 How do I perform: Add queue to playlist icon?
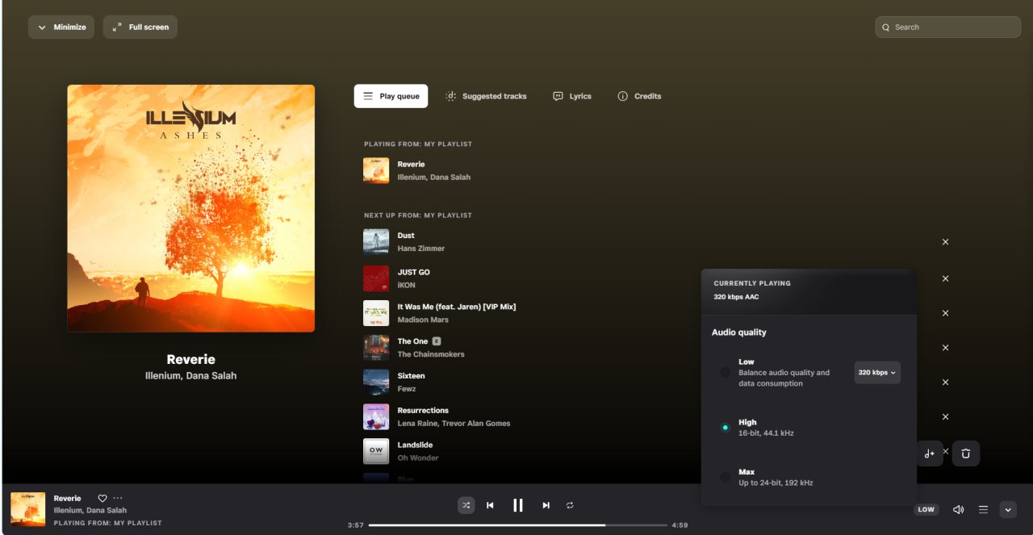[x=930, y=453]
